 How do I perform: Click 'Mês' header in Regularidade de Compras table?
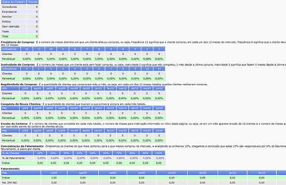pyautogui.click(x=10, y=88)
